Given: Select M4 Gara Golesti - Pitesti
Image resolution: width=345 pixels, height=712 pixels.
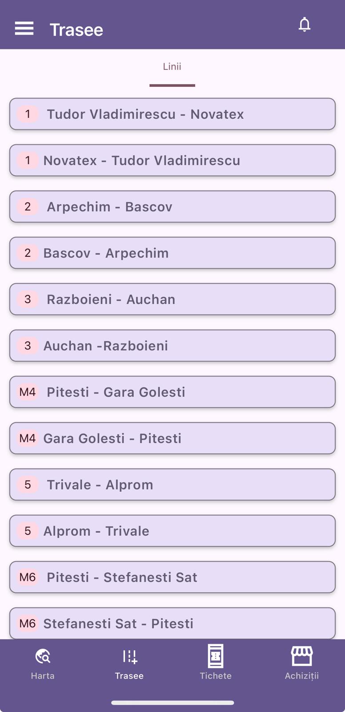Looking at the screenshot, I should (172, 438).
